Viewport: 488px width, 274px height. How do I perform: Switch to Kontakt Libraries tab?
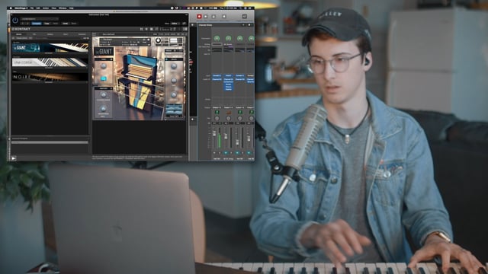[19, 34]
